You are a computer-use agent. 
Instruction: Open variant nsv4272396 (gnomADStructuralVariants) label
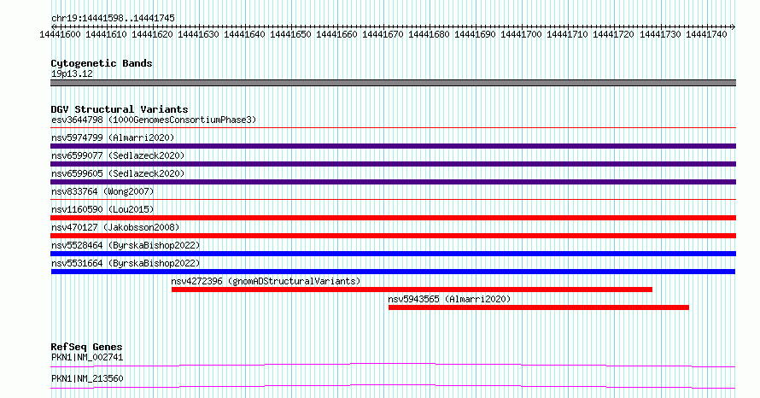click(x=266, y=281)
